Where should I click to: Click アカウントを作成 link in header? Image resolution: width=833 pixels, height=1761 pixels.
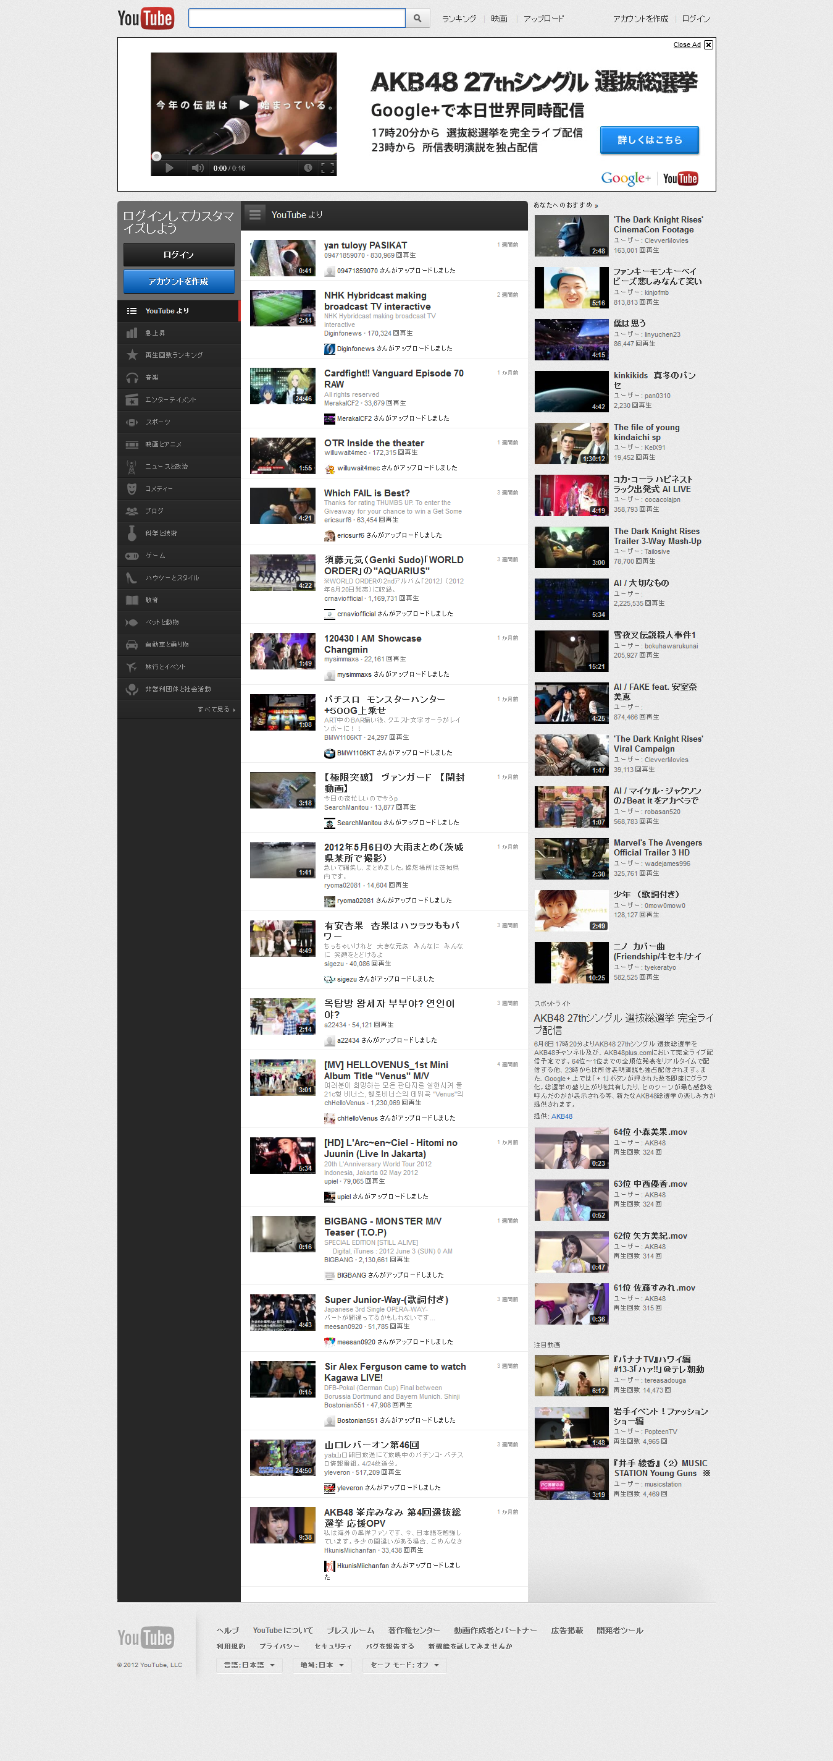pyautogui.click(x=640, y=19)
